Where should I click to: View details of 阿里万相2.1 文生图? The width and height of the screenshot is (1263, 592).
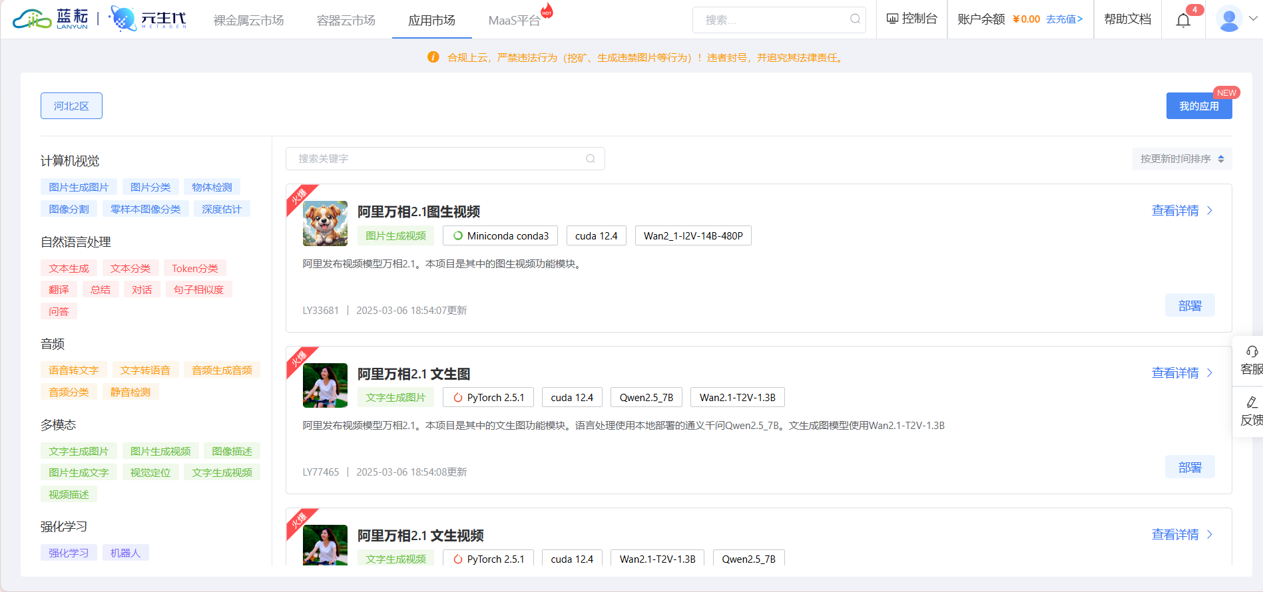pos(1182,373)
